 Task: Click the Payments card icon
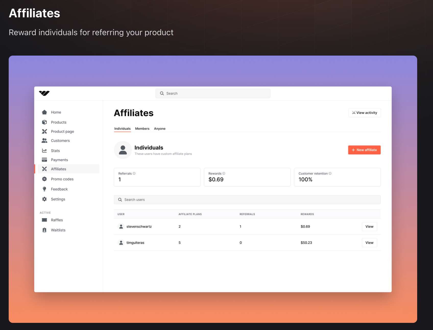[x=44, y=160]
